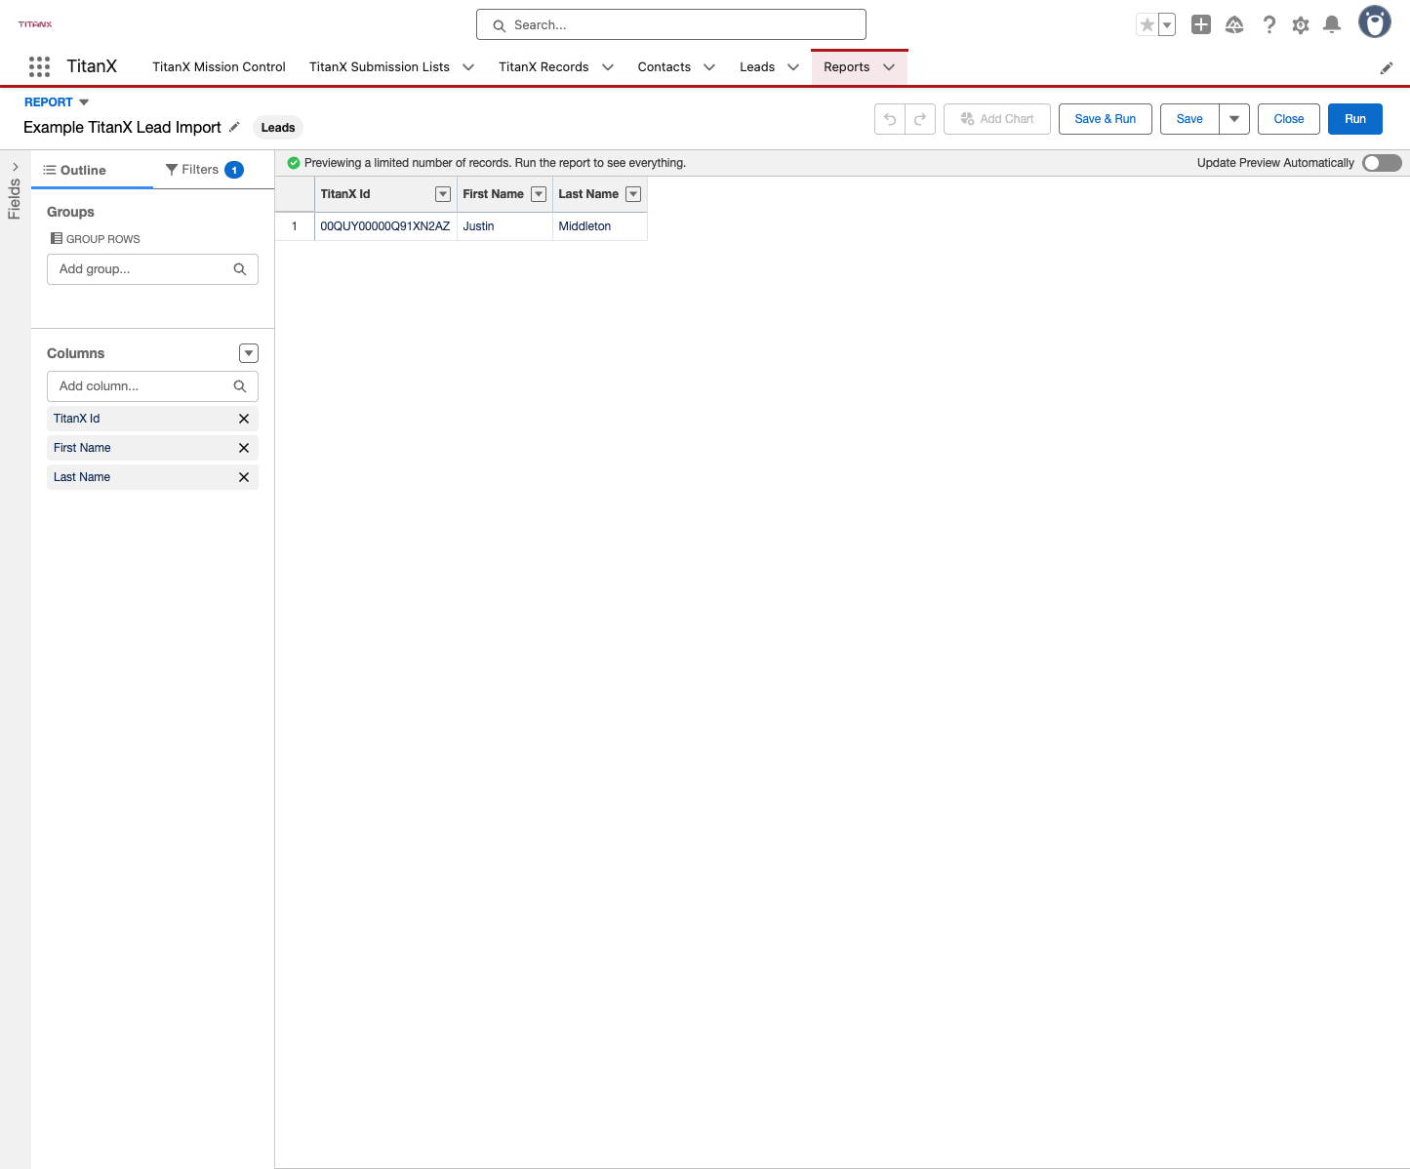Open TitanX Records tab
Screen dimensions: 1410x1169
pyautogui.click(x=544, y=67)
